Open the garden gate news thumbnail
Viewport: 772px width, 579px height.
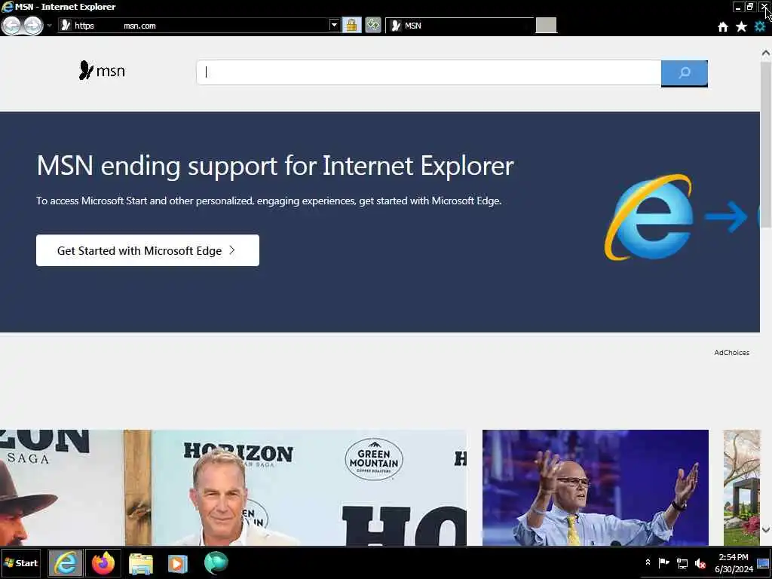(x=742, y=488)
